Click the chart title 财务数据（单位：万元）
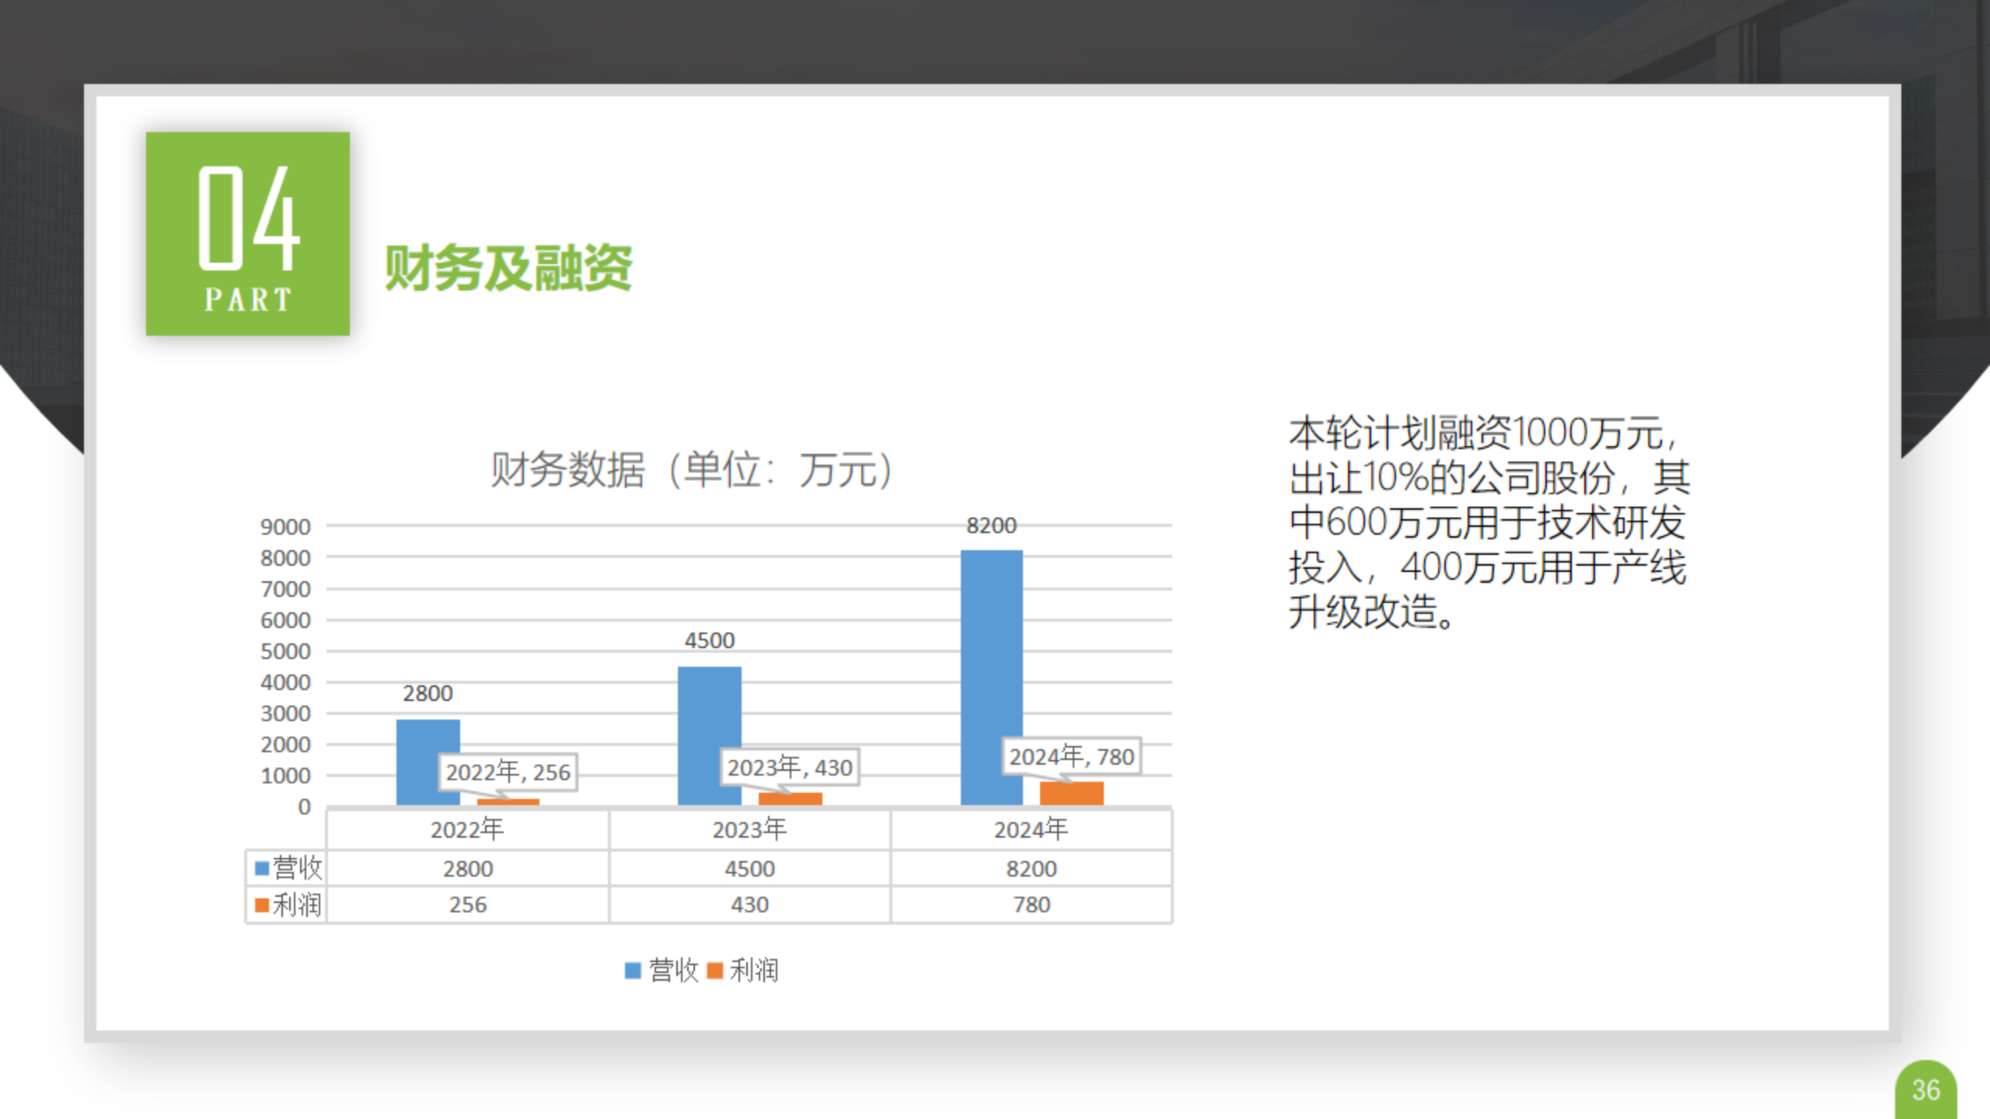The image size is (1990, 1119). [691, 469]
